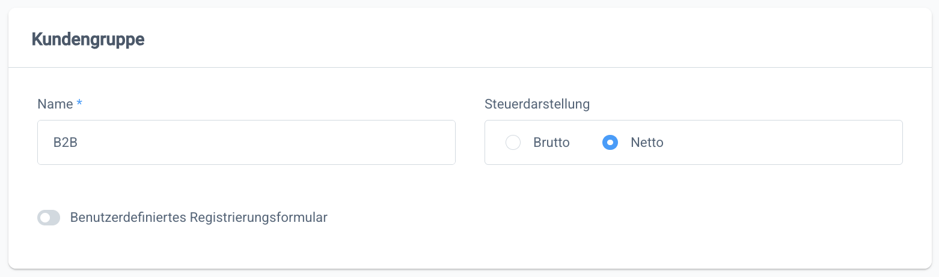Click the Steuerdarstellung options box between Brutto and Netto
The width and height of the screenshot is (939, 277).
tap(586, 143)
